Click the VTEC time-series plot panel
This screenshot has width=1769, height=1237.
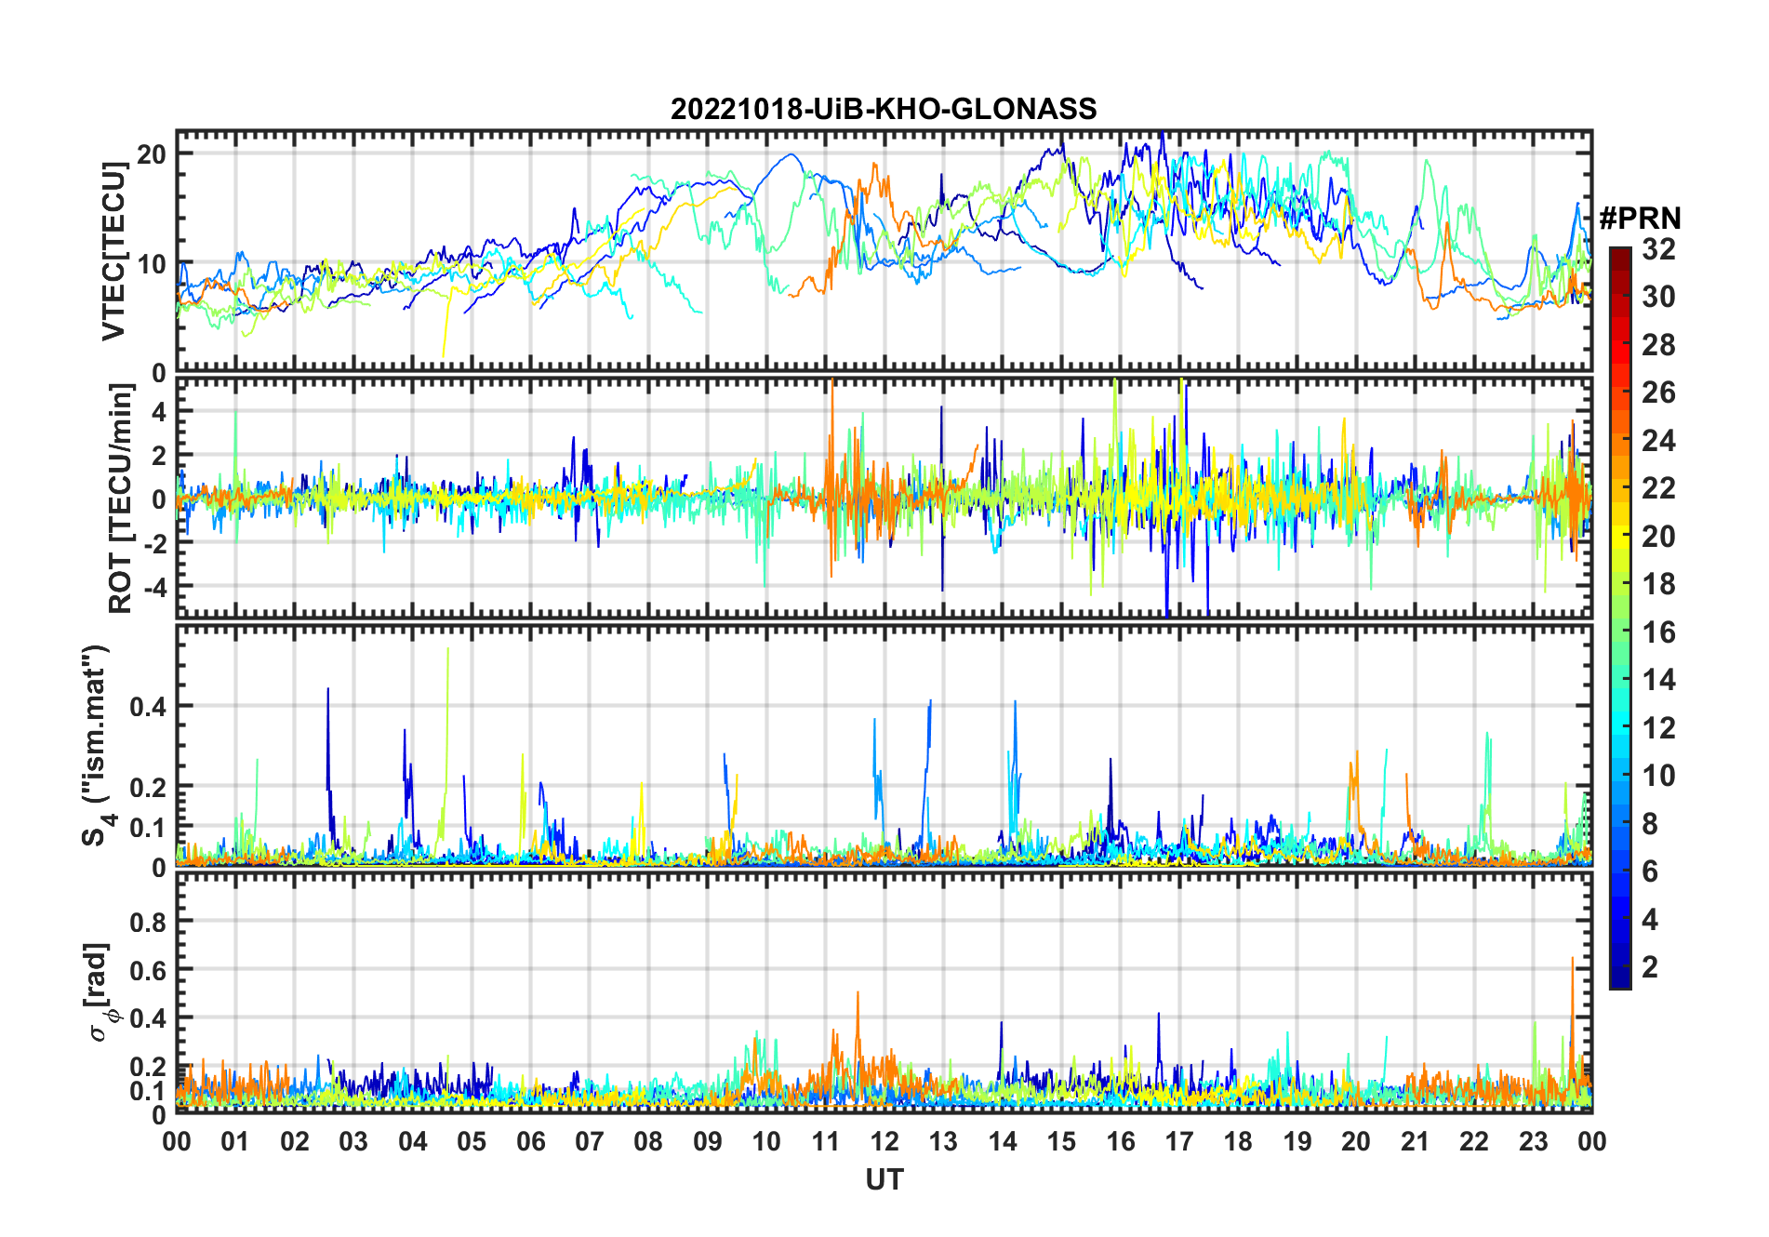(884, 251)
